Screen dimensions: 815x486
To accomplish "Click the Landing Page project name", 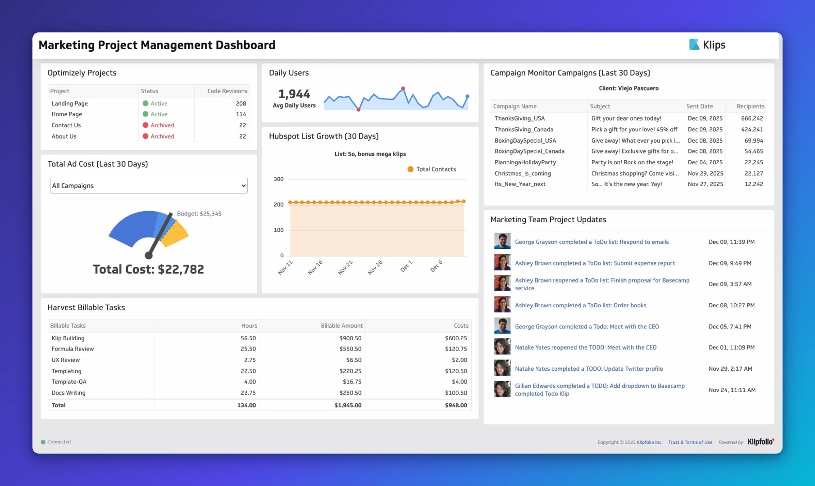I will pyautogui.click(x=69, y=103).
